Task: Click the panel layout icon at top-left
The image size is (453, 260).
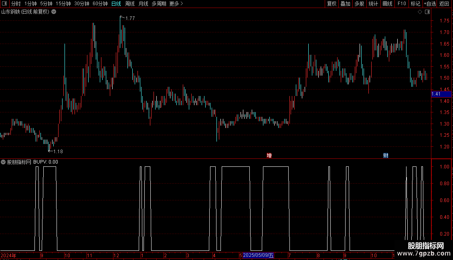Action: (4, 4)
